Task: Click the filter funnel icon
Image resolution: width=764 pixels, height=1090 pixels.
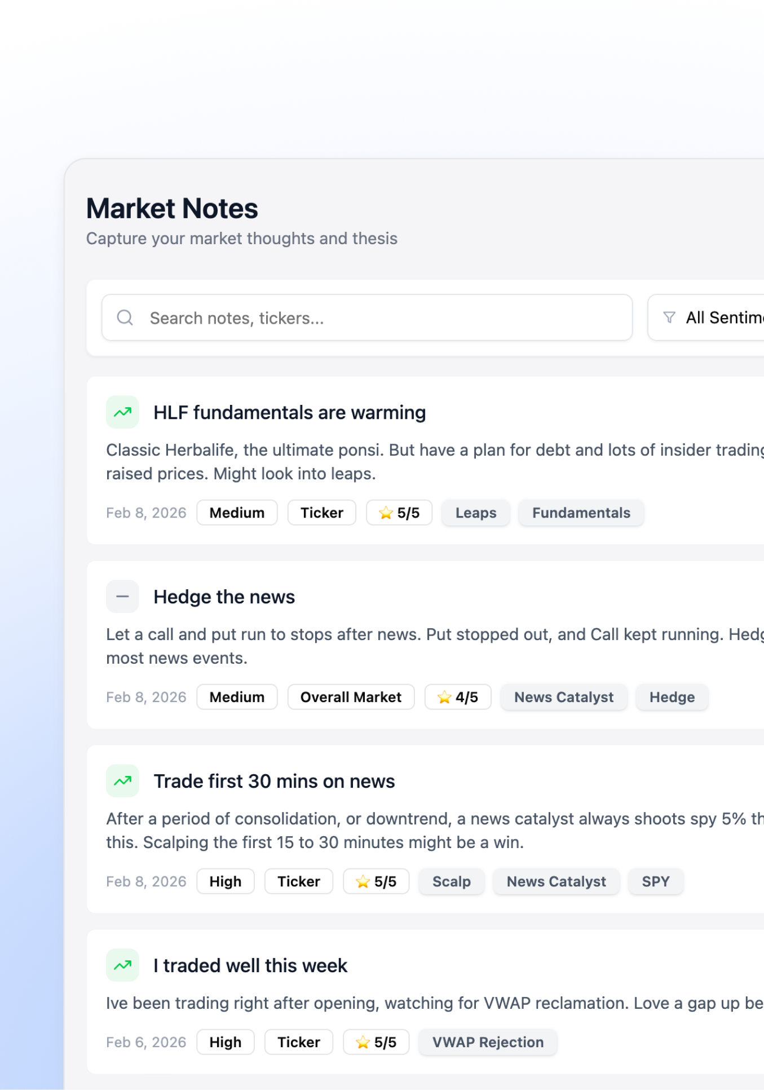Action: (x=669, y=317)
